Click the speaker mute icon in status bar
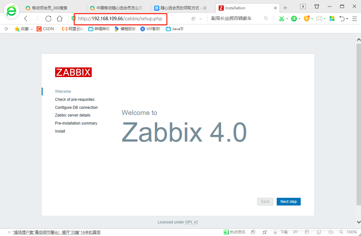 (x=331, y=232)
